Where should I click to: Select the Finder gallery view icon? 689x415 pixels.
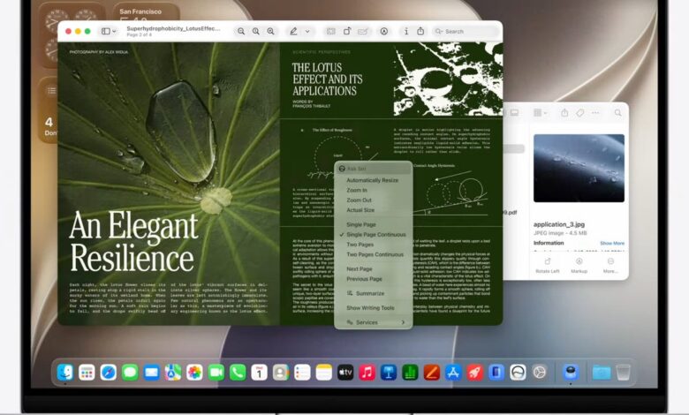514,113
